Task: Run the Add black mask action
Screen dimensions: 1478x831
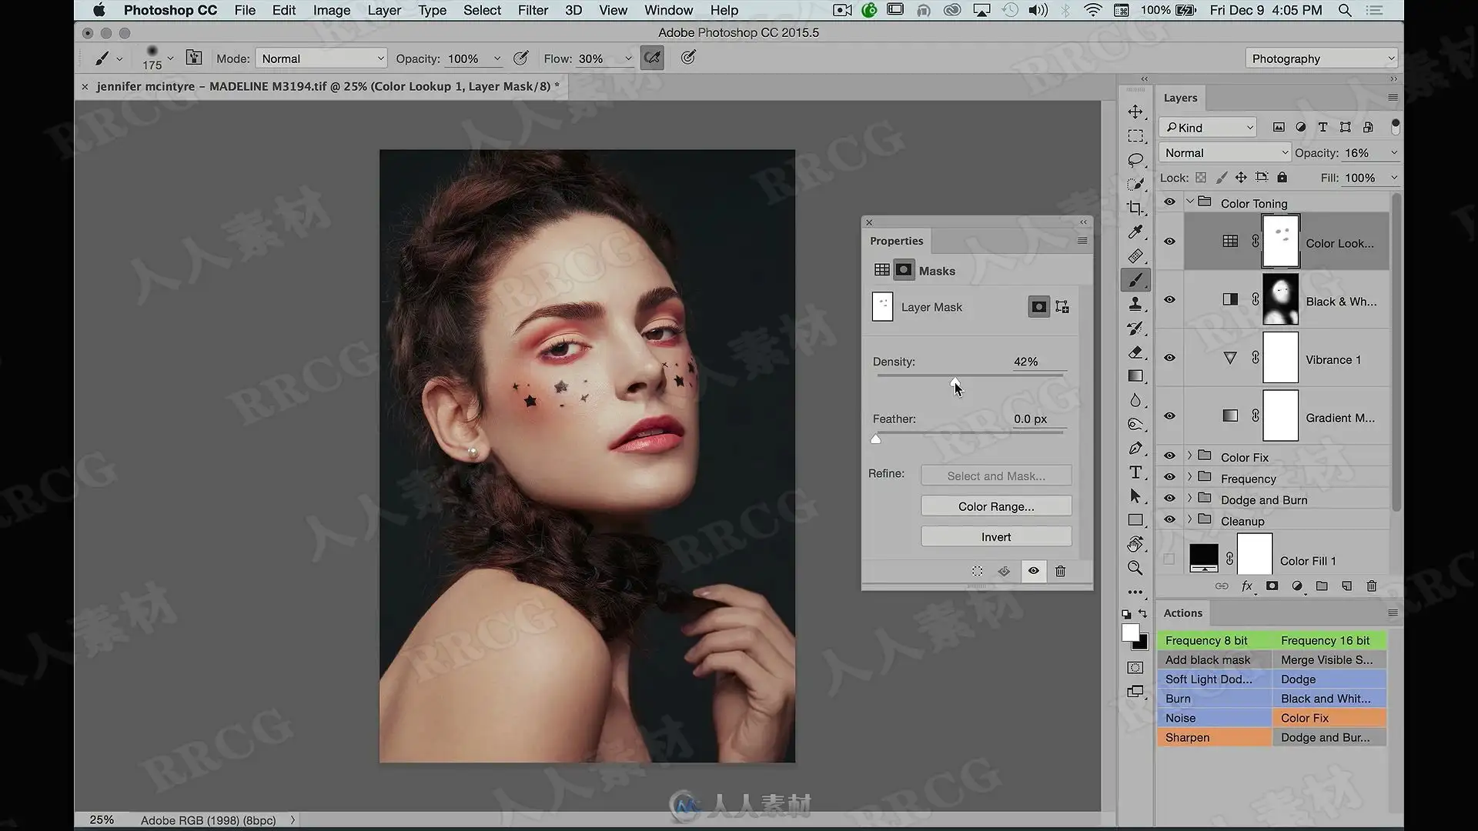Action: pos(1214,659)
